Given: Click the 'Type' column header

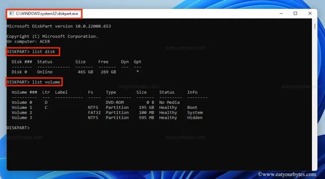Looking at the screenshot, I should [111, 93].
